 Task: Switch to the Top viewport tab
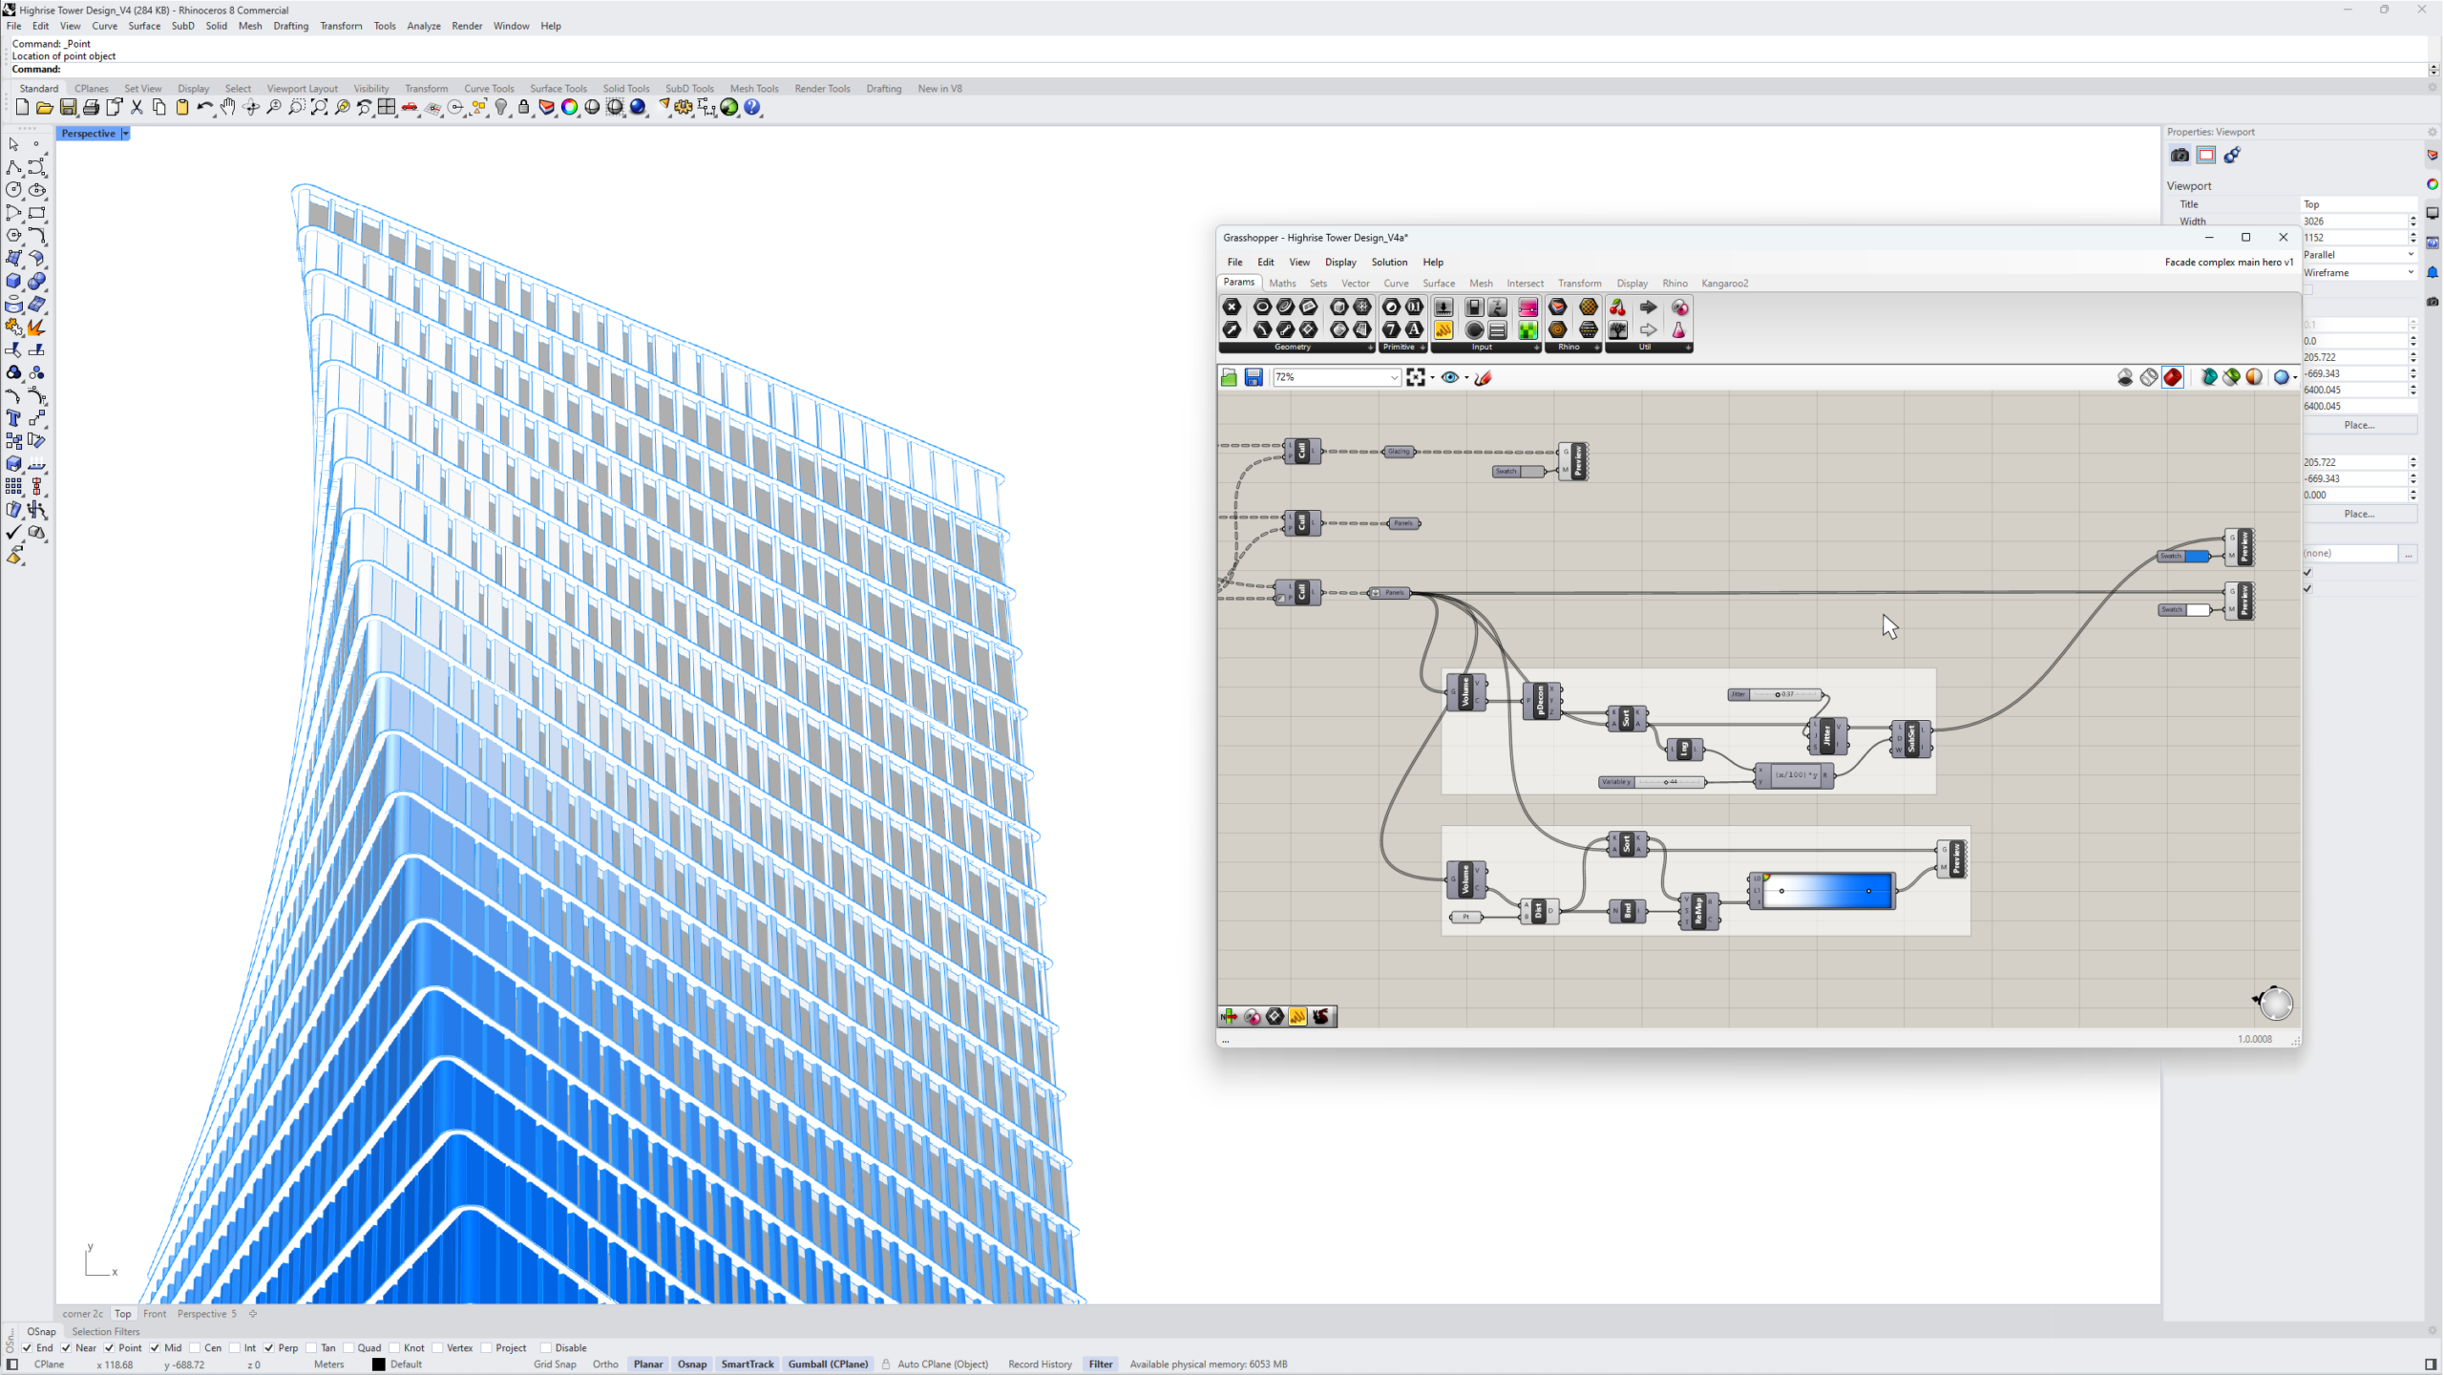tap(122, 1313)
